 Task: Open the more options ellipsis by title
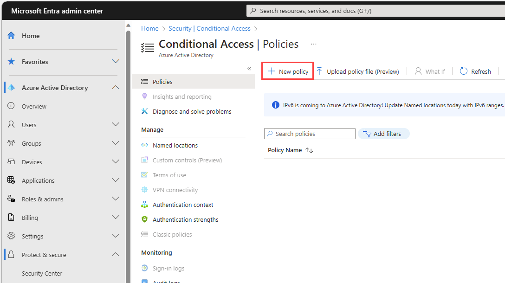pyautogui.click(x=313, y=44)
